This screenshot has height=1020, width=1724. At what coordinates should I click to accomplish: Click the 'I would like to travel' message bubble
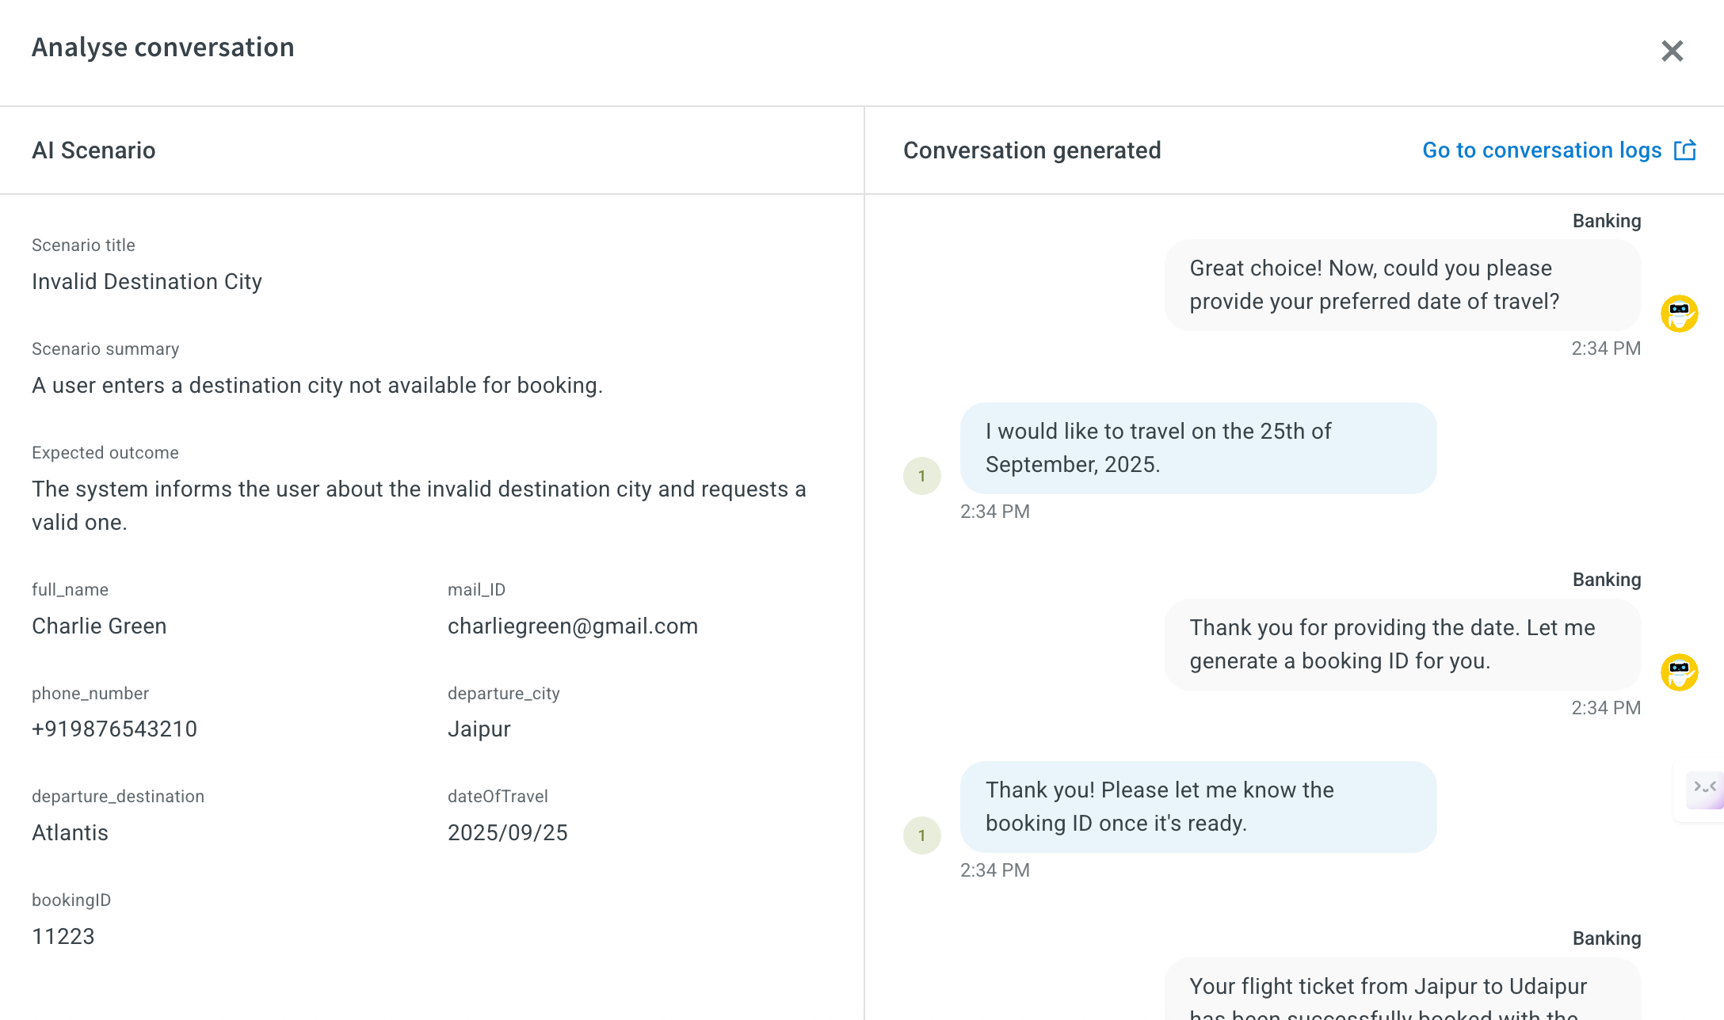[x=1197, y=448]
